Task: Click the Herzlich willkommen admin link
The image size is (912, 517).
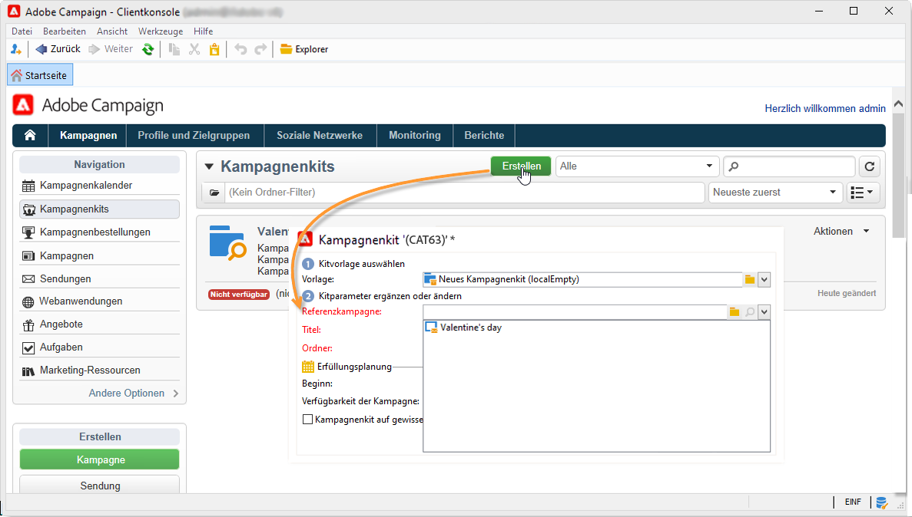Action: coord(824,109)
